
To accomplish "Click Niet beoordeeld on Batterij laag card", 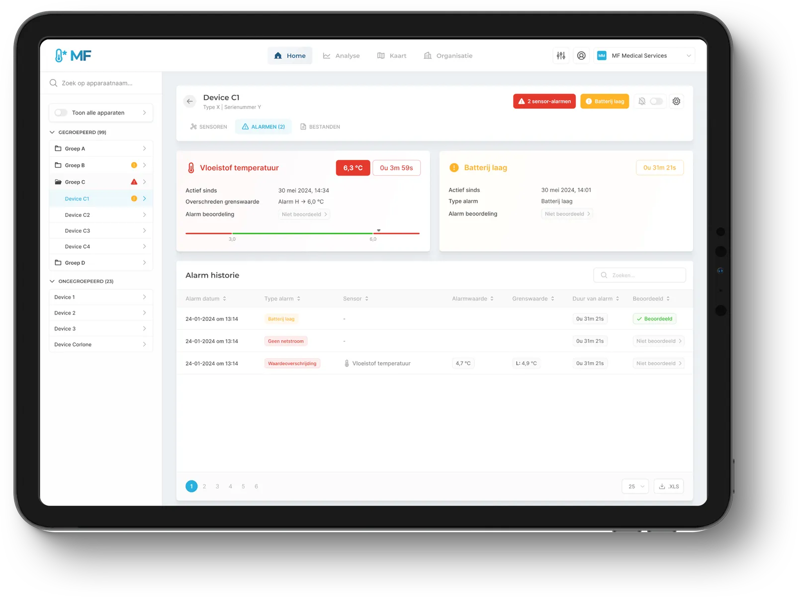I will tap(567, 214).
